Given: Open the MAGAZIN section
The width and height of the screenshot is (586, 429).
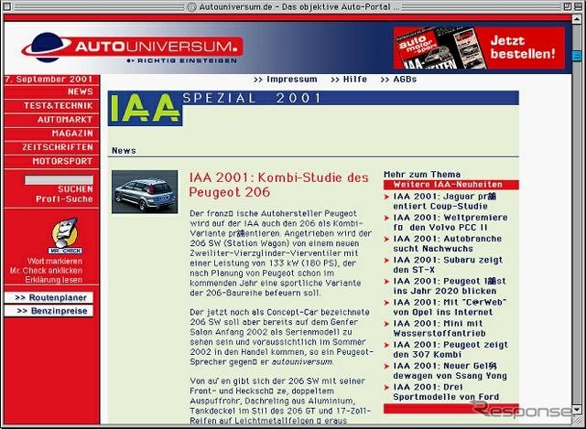Looking at the screenshot, I should pos(72,134).
